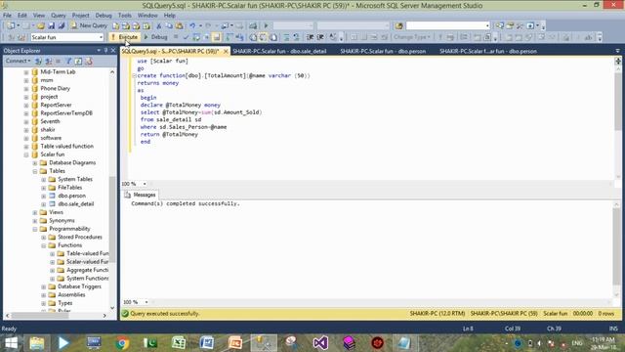Open the Query Options icon
The width and height of the screenshot is (625, 352).
tap(206, 37)
